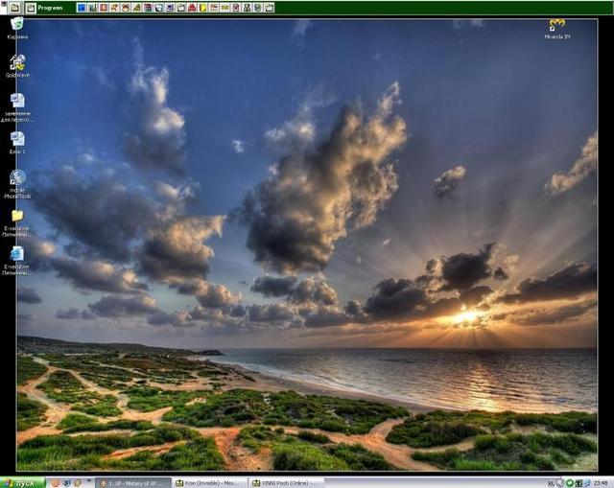Switch to the Kiso (Invisible) message window
This screenshot has width=614, height=488.
(x=209, y=482)
